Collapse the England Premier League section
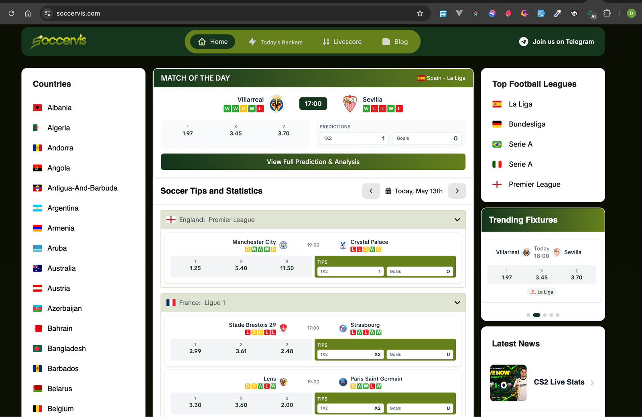Image resolution: width=642 pixels, height=417 pixels. coord(457,220)
